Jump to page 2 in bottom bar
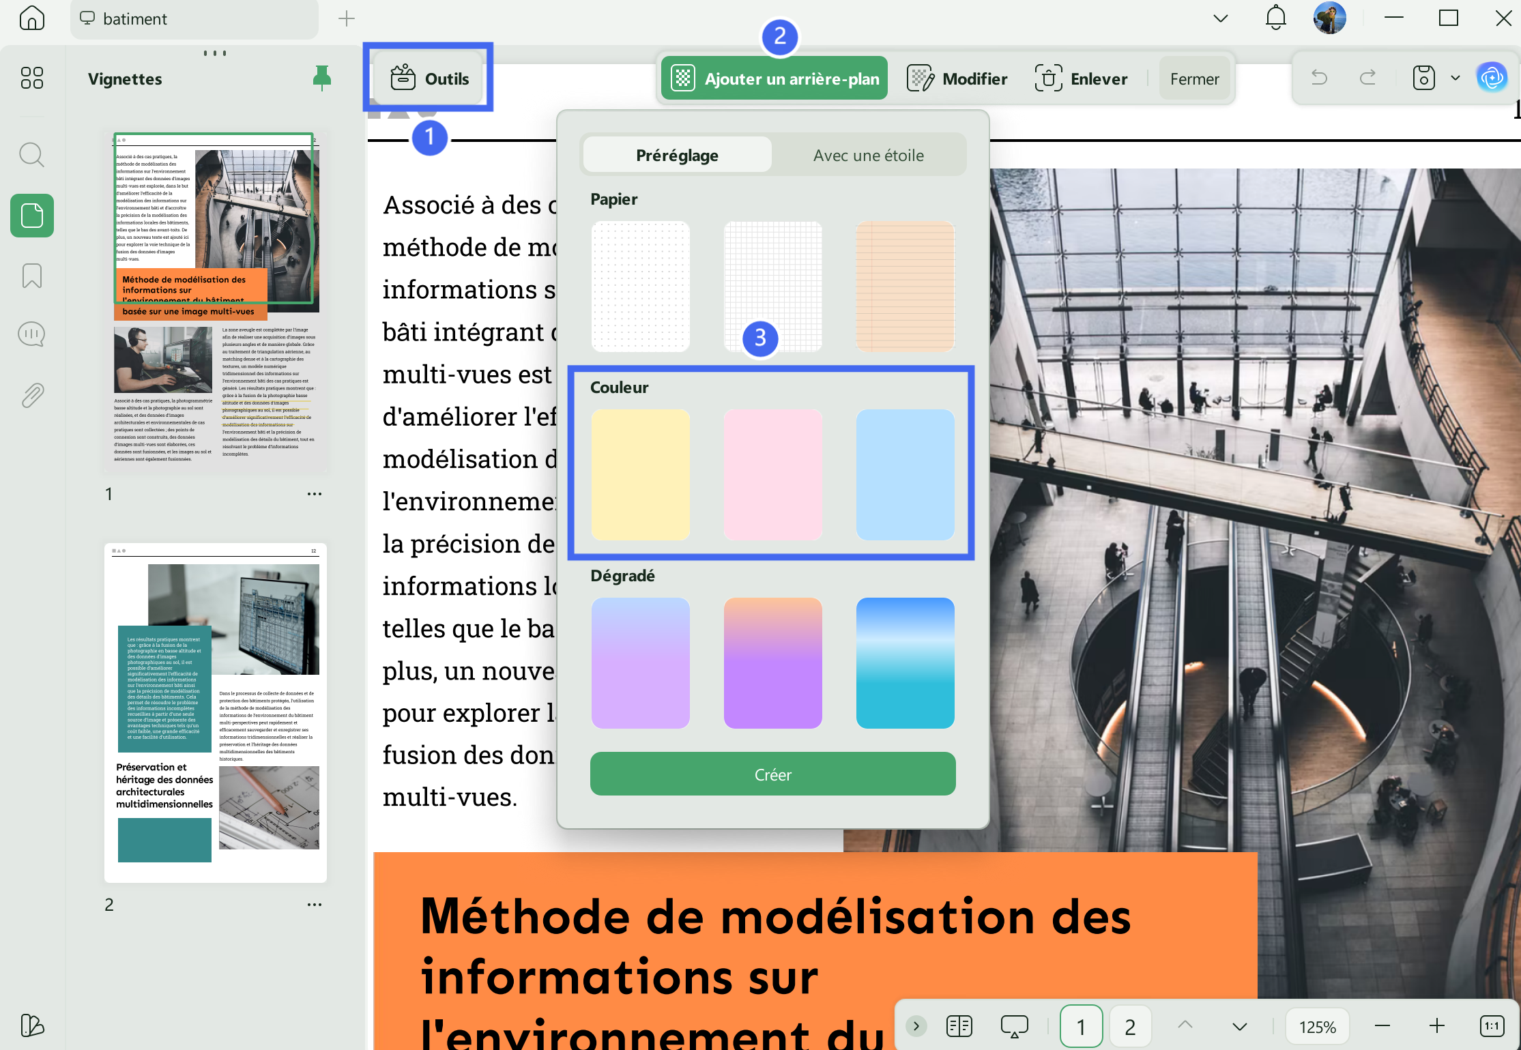Screen dimensions: 1521x1050 1130,1026
